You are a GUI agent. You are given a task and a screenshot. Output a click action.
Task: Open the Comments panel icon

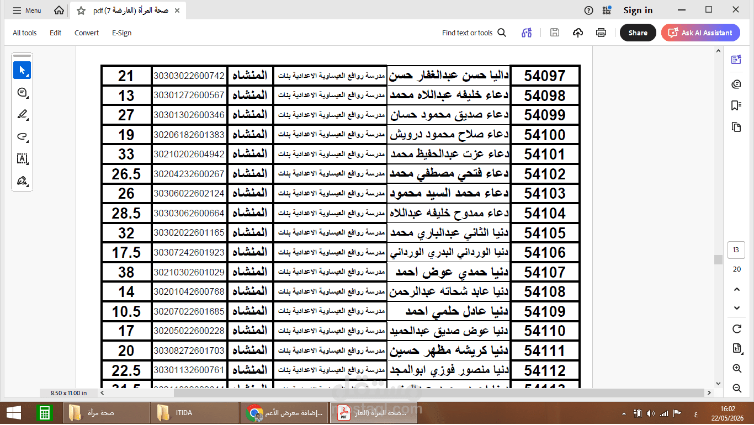(736, 84)
